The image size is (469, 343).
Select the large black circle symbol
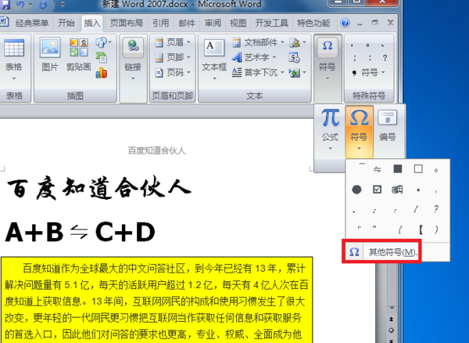[x=356, y=190]
